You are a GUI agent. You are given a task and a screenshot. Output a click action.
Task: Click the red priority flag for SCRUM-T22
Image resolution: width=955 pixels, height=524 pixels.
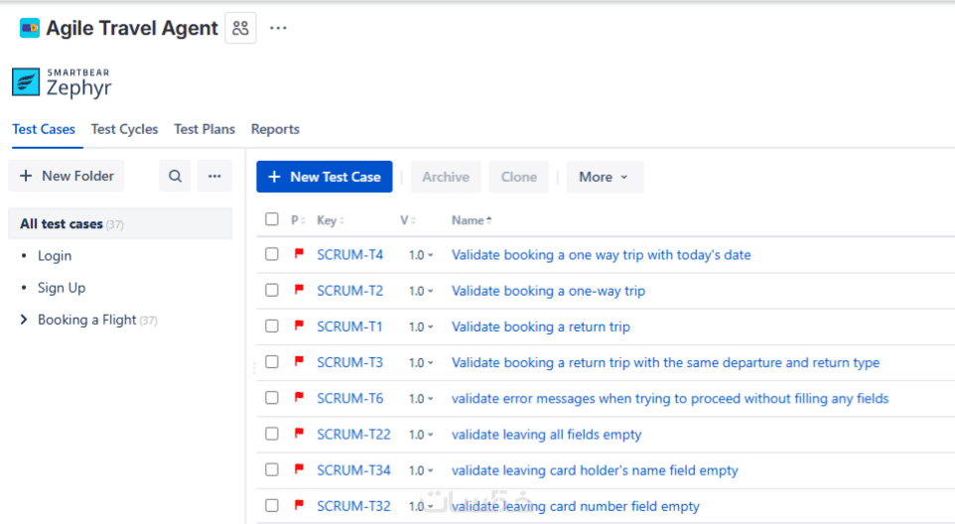(x=298, y=434)
